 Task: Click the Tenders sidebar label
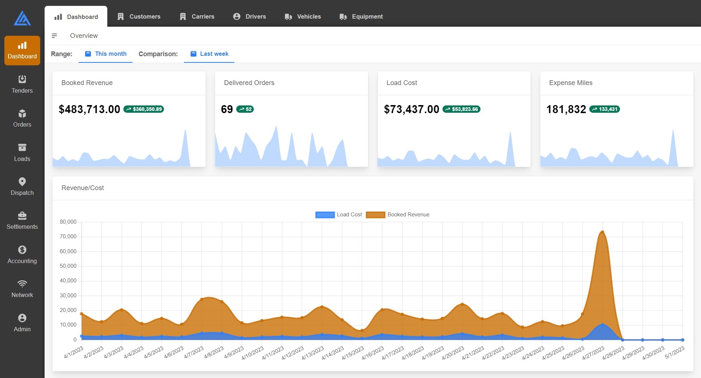pyautogui.click(x=22, y=90)
